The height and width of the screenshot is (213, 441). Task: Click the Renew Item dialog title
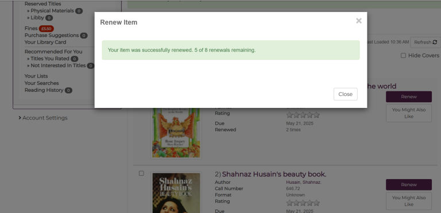click(x=119, y=22)
